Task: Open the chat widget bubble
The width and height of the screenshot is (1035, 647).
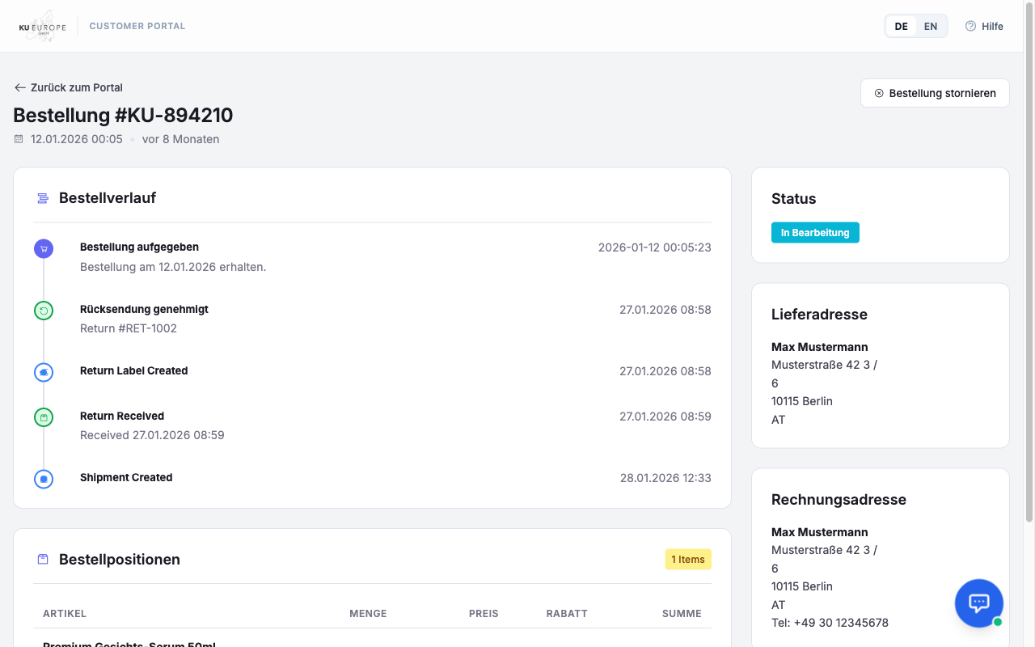Action: click(x=979, y=603)
